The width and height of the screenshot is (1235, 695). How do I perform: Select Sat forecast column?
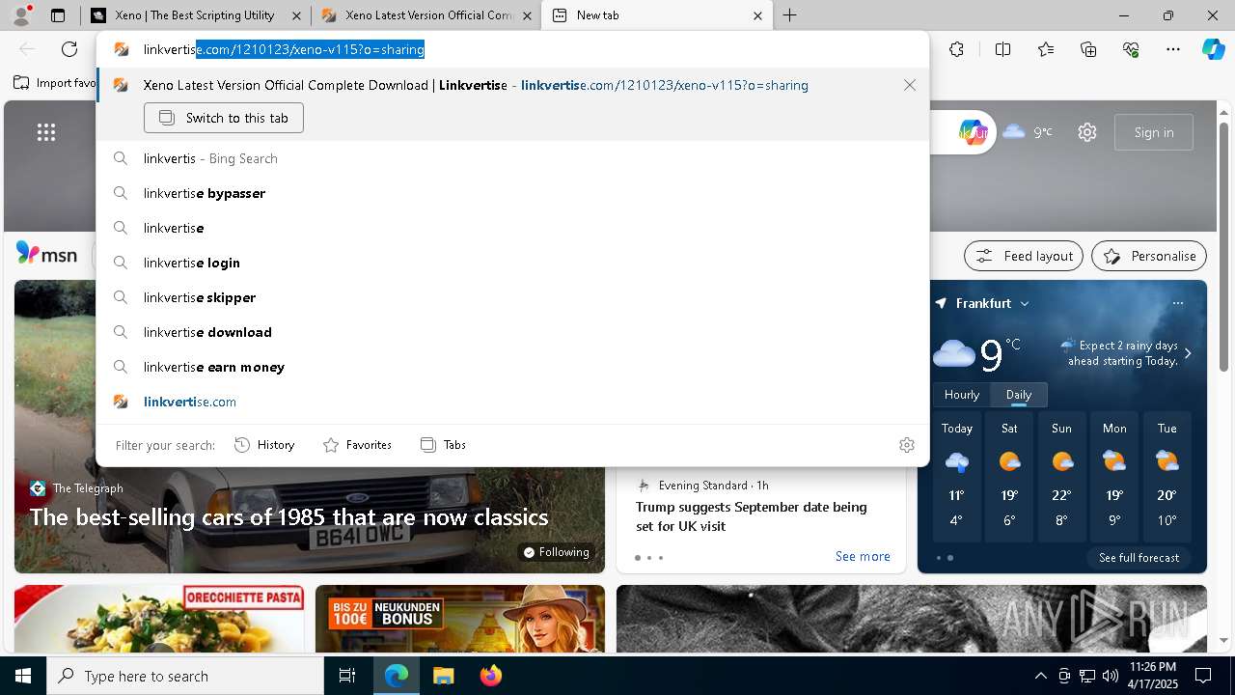coord(1009,478)
